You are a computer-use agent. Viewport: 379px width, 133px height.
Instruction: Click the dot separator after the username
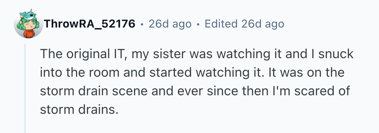[142, 24]
